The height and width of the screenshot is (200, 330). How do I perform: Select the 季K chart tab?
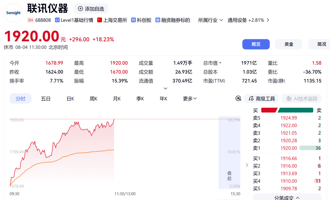(140, 99)
